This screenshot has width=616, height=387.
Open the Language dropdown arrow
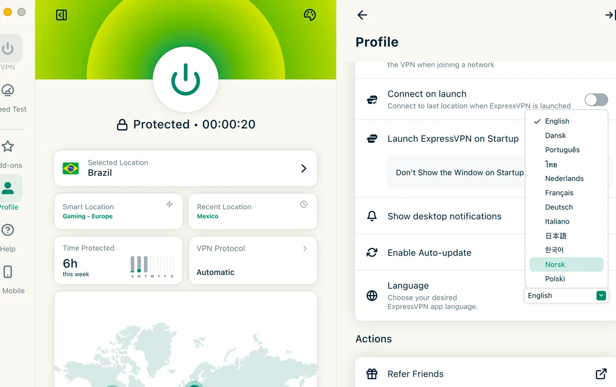(601, 296)
